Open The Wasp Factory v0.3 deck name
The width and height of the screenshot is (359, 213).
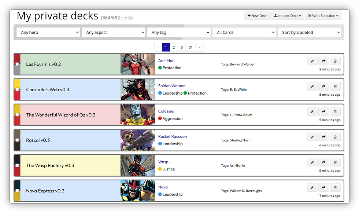pyautogui.click(x=50, y=166)
